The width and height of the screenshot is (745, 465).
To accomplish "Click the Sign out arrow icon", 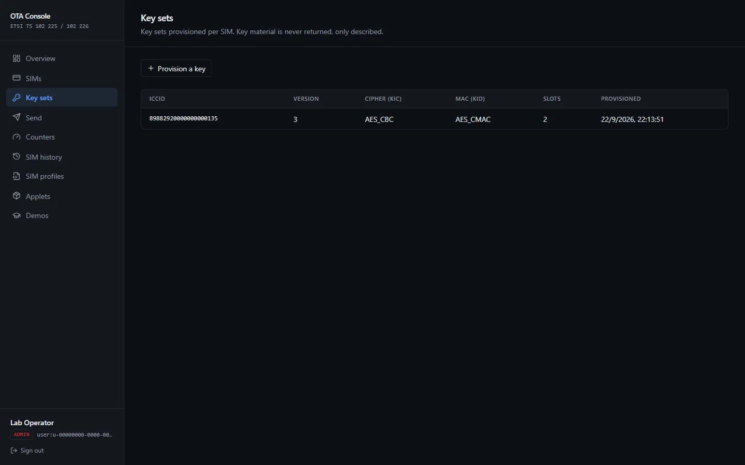I will [x=14, y=451].
